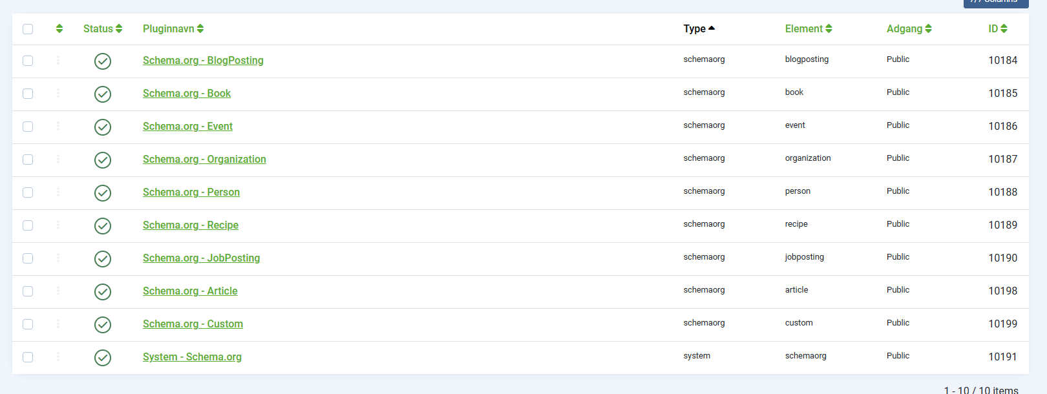This screenshot has height=394, width=1047.
Task: Check the Schema.org - Book row checkbox
Action: pyautogui.click(x=28, y=94)
